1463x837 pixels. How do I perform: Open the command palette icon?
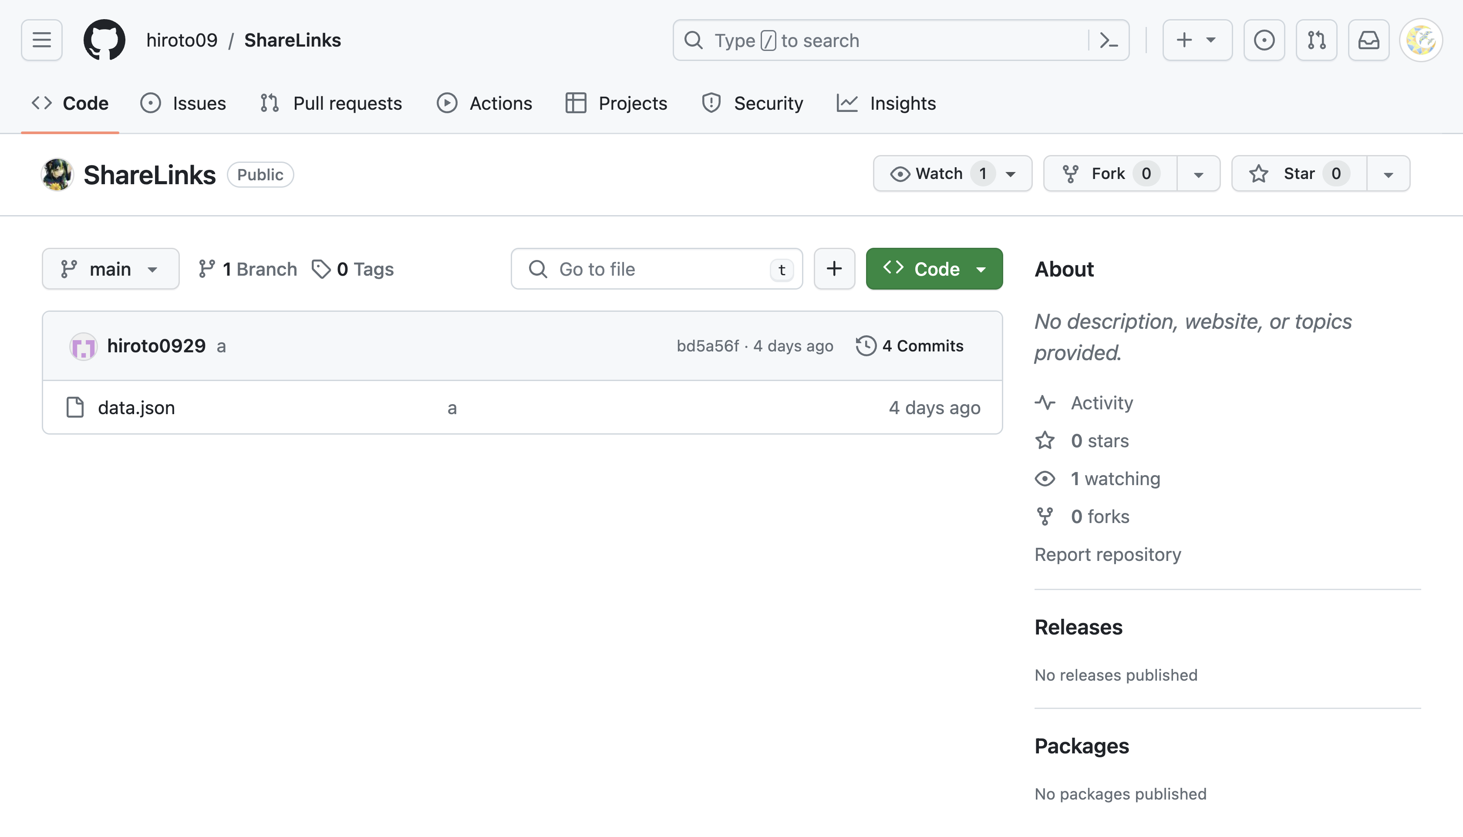point(1108,40)
